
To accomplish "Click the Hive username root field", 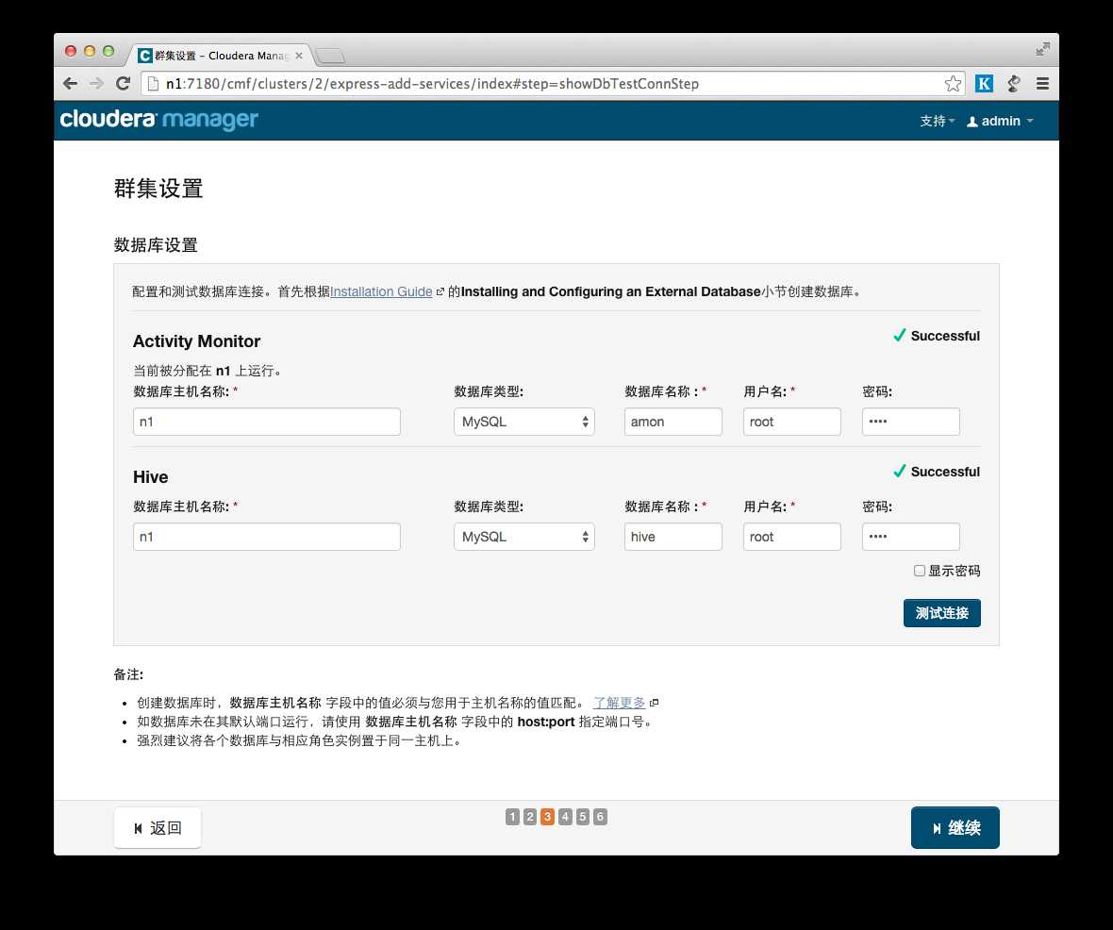I will tap(792, 537).
